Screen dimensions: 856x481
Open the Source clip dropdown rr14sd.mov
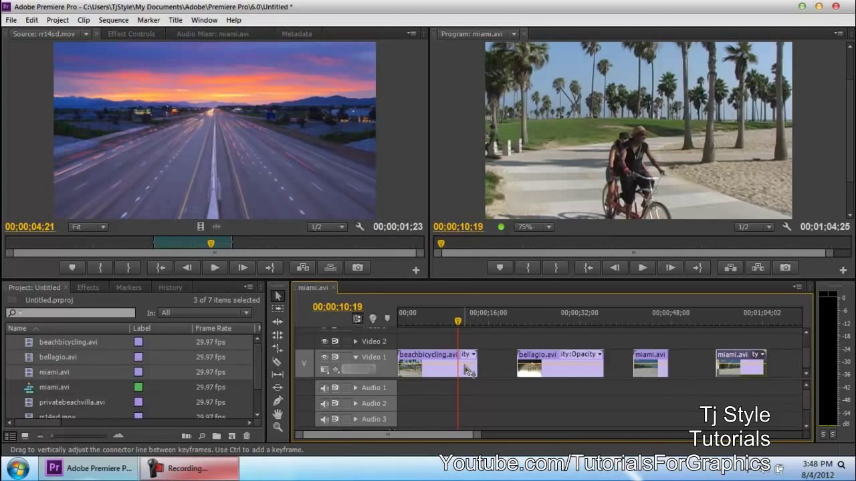[86, 34]
